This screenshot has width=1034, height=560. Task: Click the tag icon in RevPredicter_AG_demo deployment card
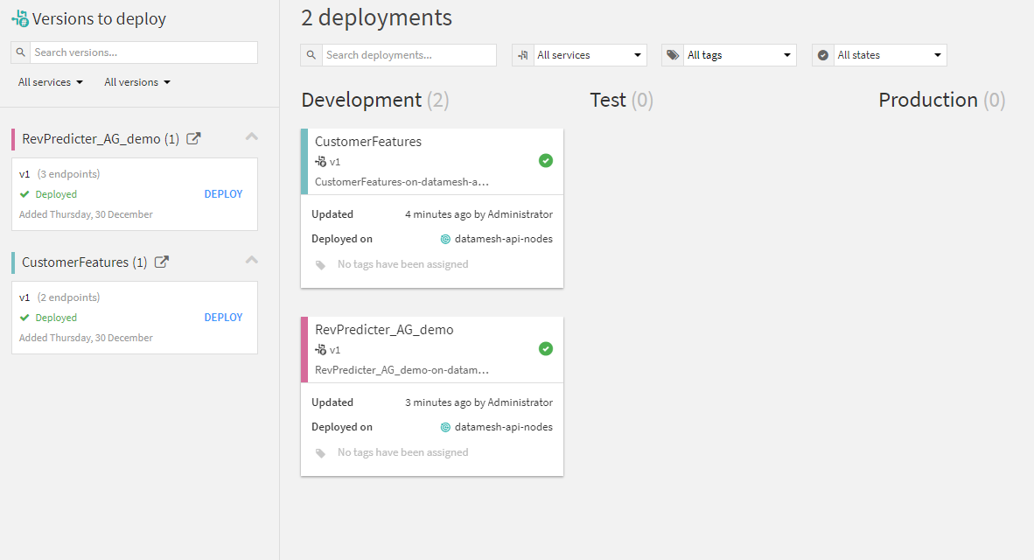pos(321,453)
